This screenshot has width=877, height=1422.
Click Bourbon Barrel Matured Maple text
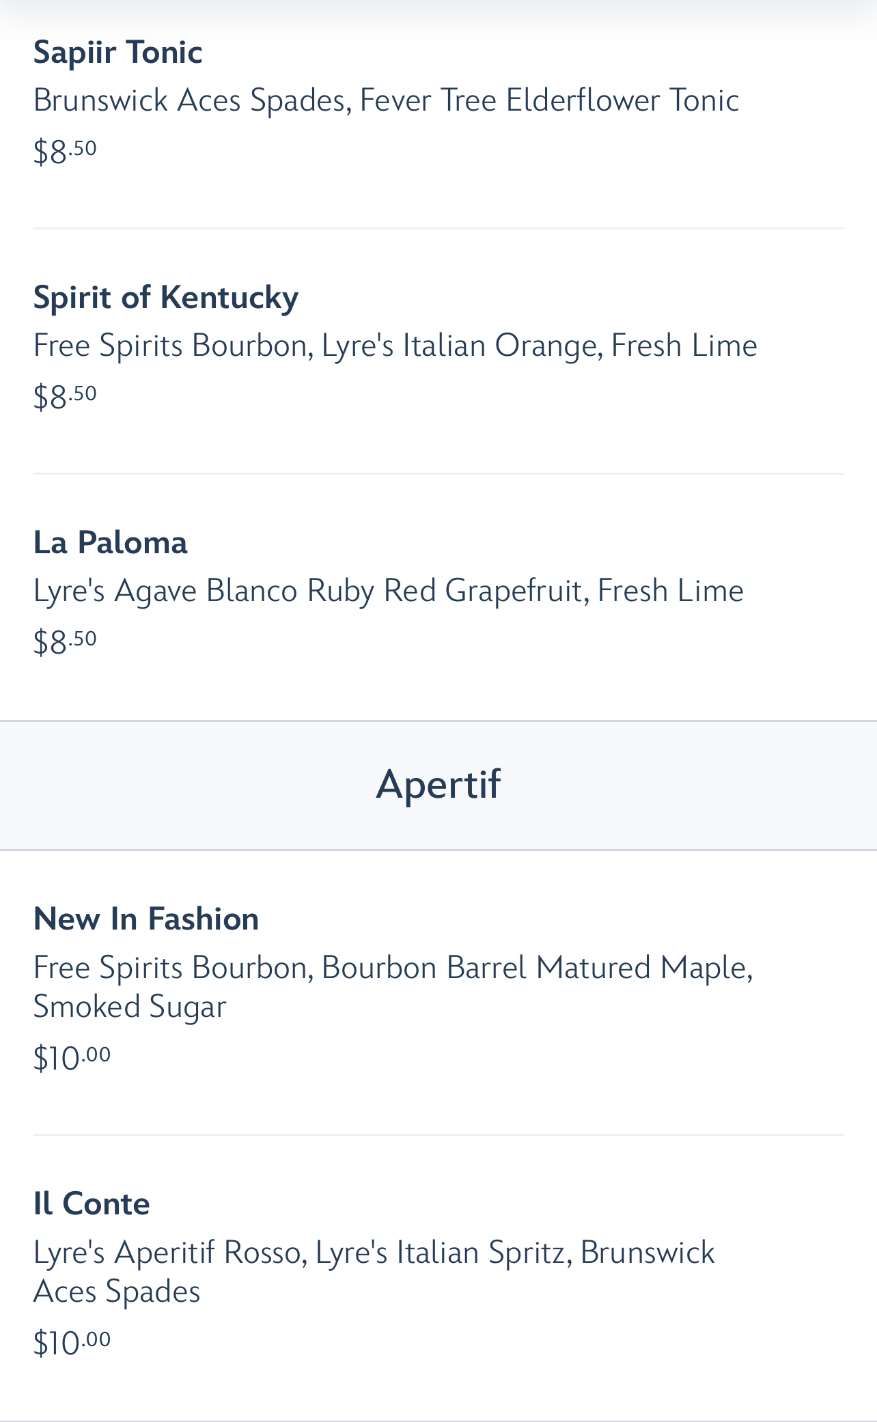[x=537, y=968]
